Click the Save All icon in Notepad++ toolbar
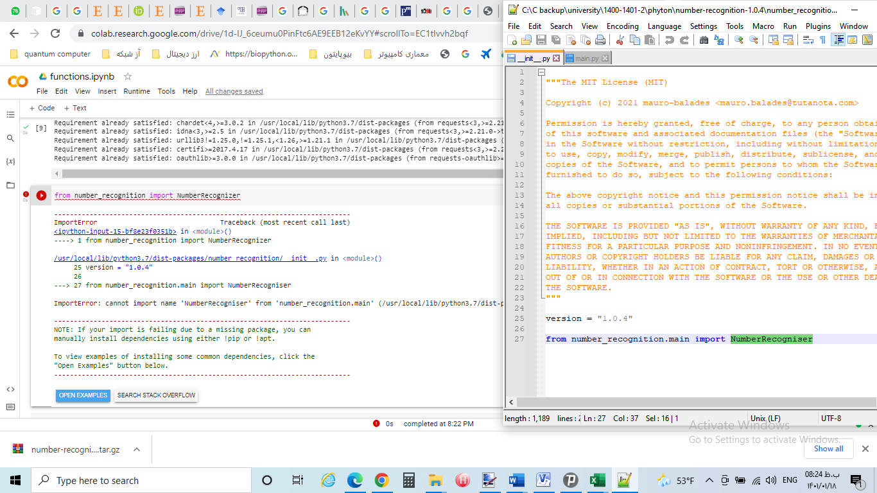877x493 pixels. click(x=556, y=40)
